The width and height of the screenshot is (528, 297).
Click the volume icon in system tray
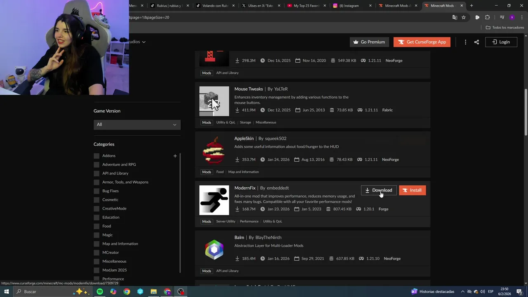(483, 292)
